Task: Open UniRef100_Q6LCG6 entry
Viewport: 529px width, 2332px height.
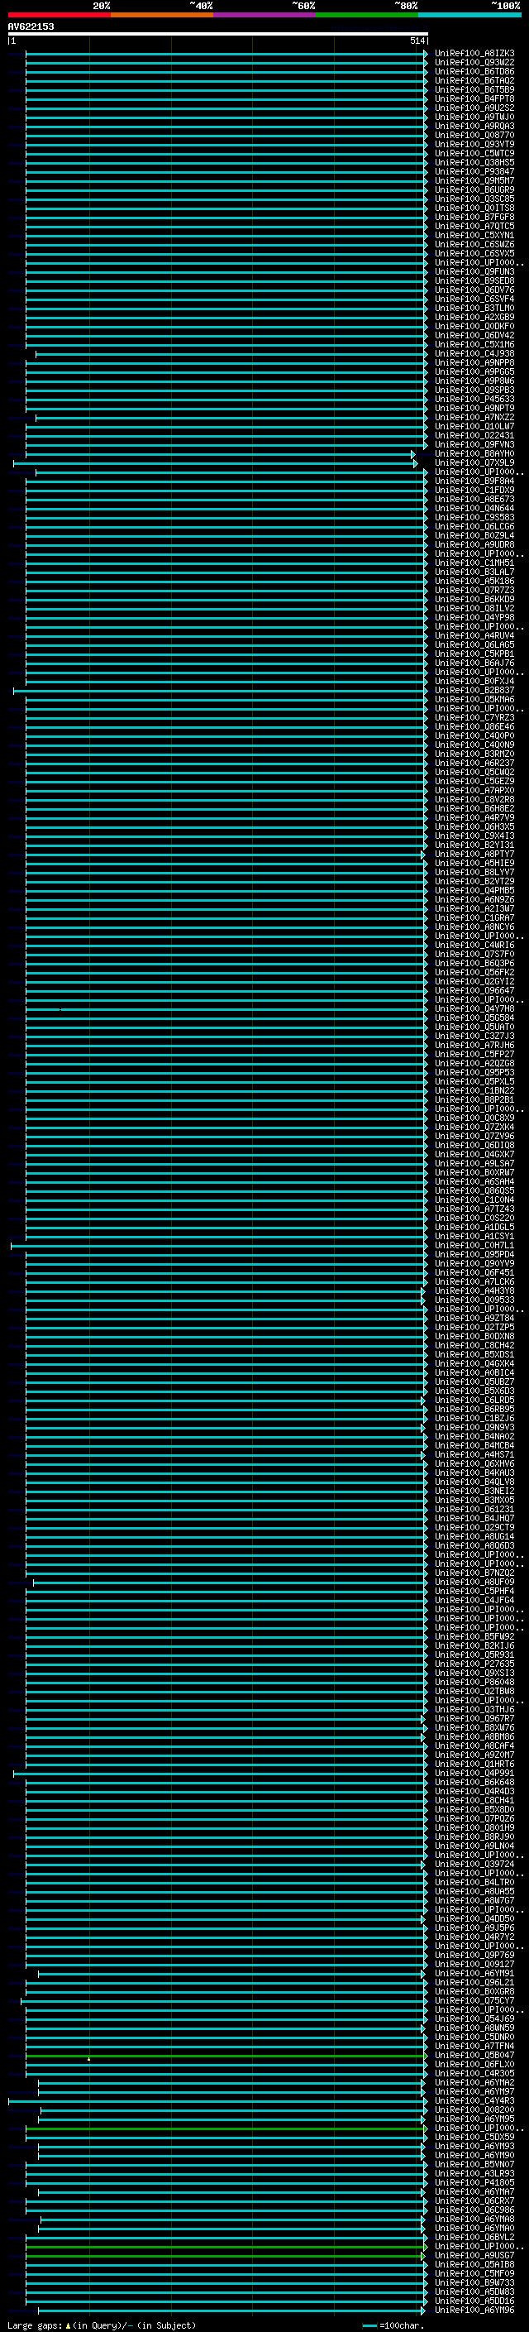Action: click(474, 527)
